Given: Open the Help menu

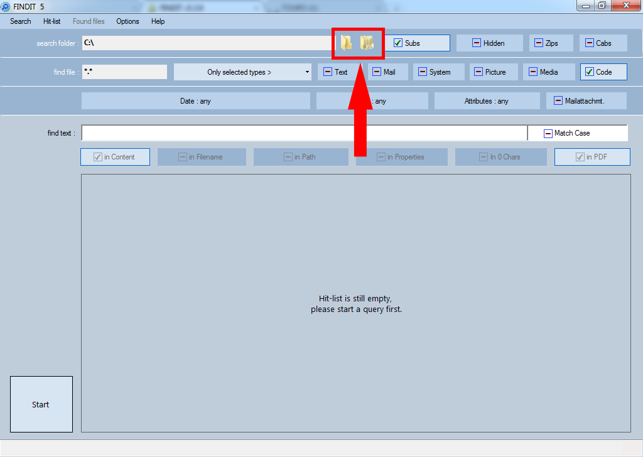Looking at the screenshot, I should (x=158, y=21).
